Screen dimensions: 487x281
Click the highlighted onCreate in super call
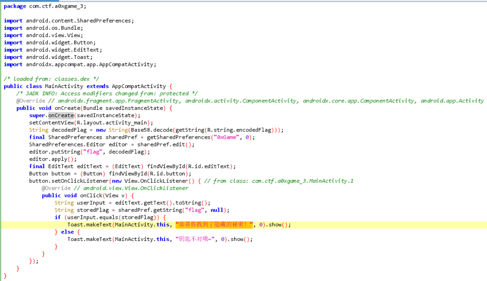click(61, 115)
